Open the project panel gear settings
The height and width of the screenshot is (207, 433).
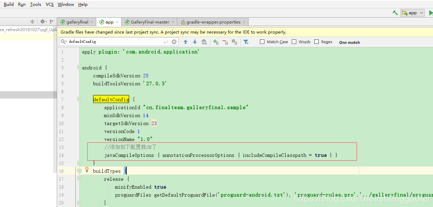[x=43, y=21]
